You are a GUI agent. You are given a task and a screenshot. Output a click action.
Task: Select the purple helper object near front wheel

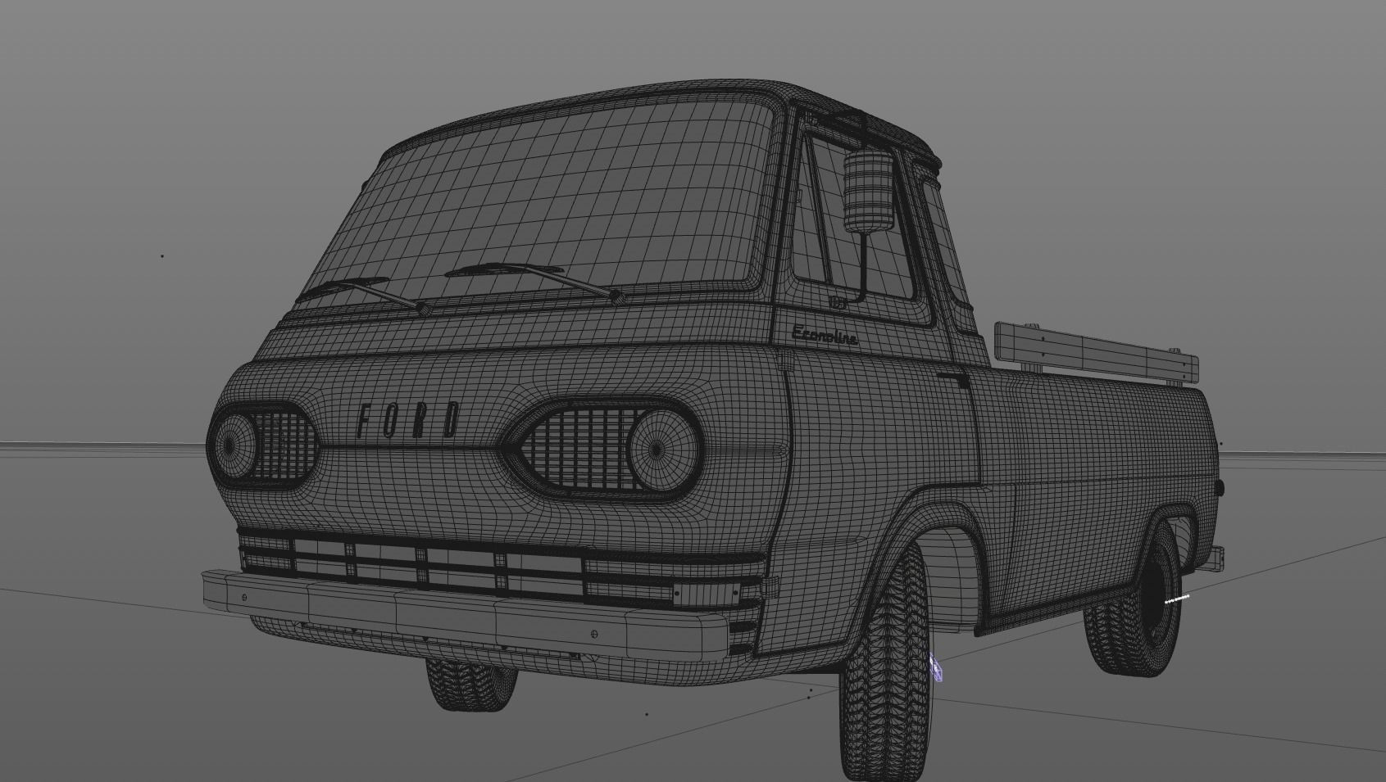[x=936, y=667]
